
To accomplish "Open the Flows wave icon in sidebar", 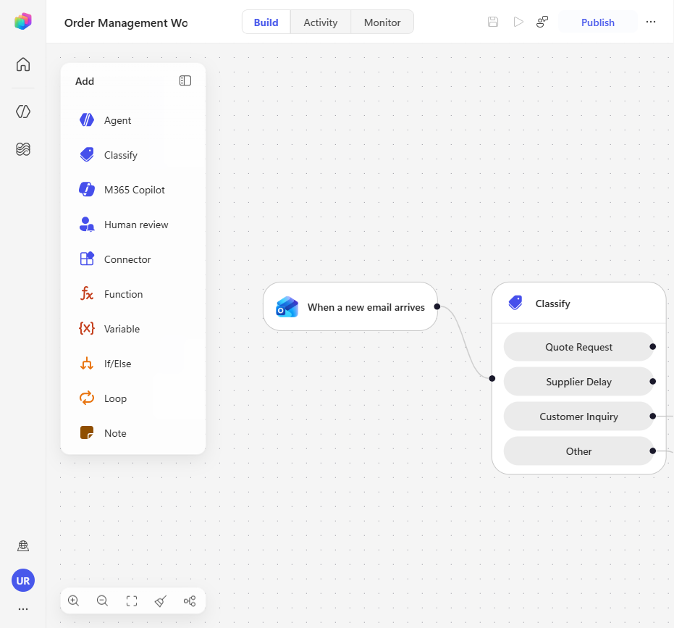I will coord(22,148).
